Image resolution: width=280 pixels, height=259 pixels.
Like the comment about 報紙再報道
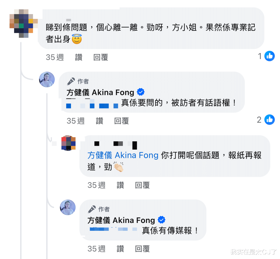click(x=120, y=185)
